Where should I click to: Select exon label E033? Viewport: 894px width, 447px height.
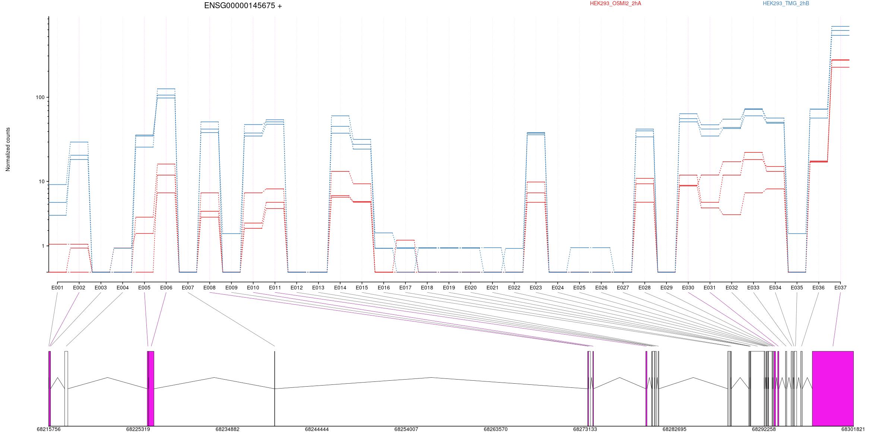pos(753,288)
